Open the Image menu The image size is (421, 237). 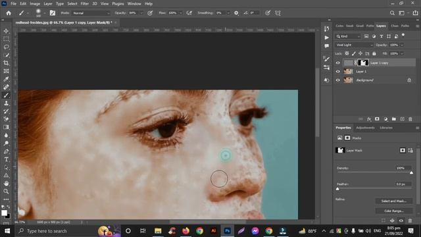35,4
